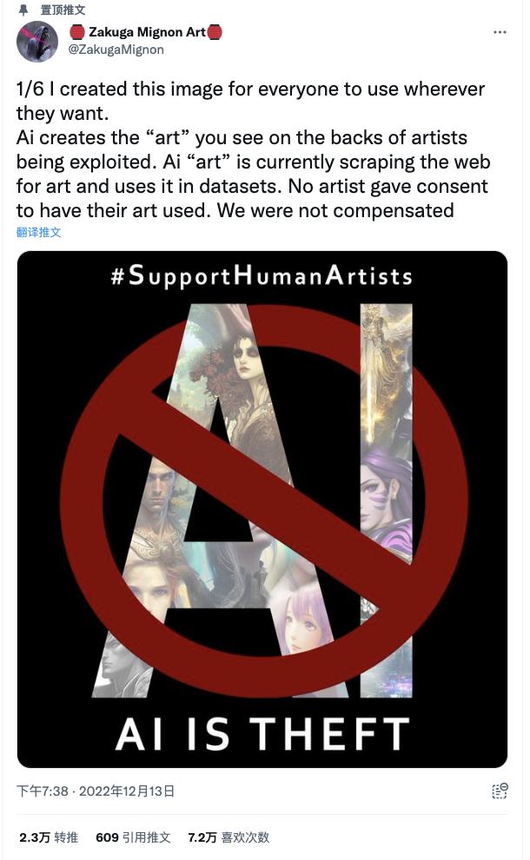
Task: Open the Zakuga Mignon Art display name
Action: pyautogui.click(x=147, y=32)
